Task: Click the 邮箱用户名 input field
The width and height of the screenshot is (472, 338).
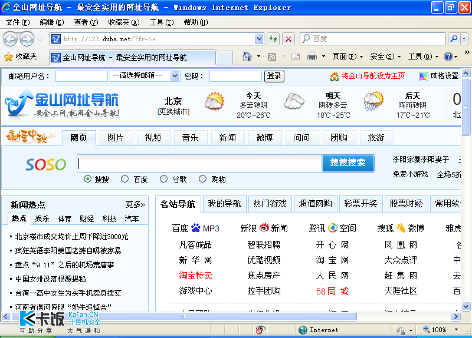Action: (81, 77)
